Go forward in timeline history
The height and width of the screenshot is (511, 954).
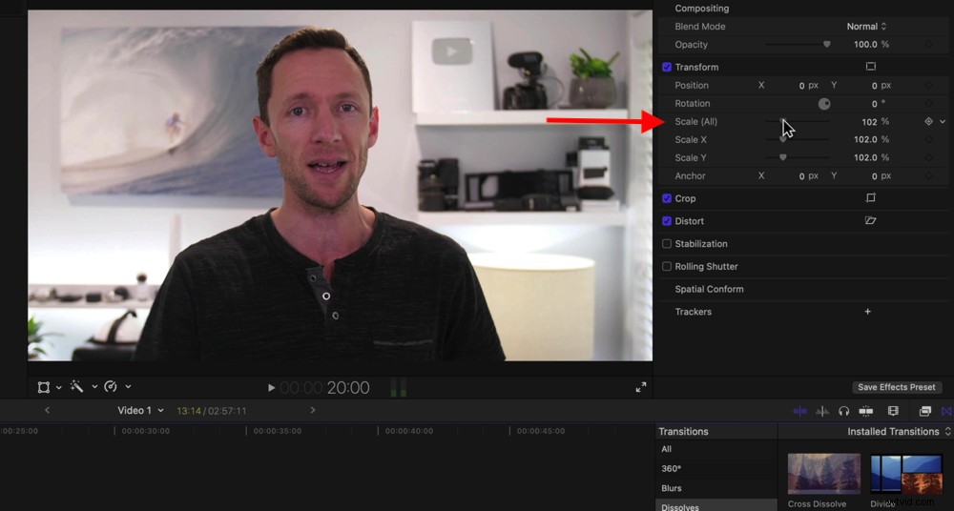point(313,411)
